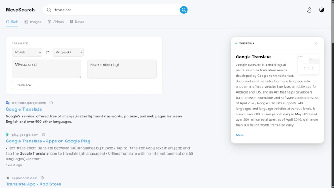
Task: Click the WIKIPEDIA label in card header
Action: (x=247, y=43)
